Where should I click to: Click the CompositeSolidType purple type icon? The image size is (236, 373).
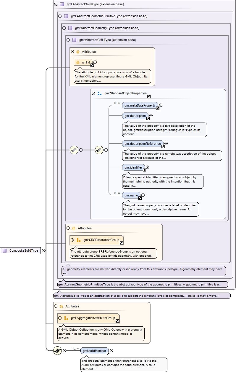pos(5,250)
